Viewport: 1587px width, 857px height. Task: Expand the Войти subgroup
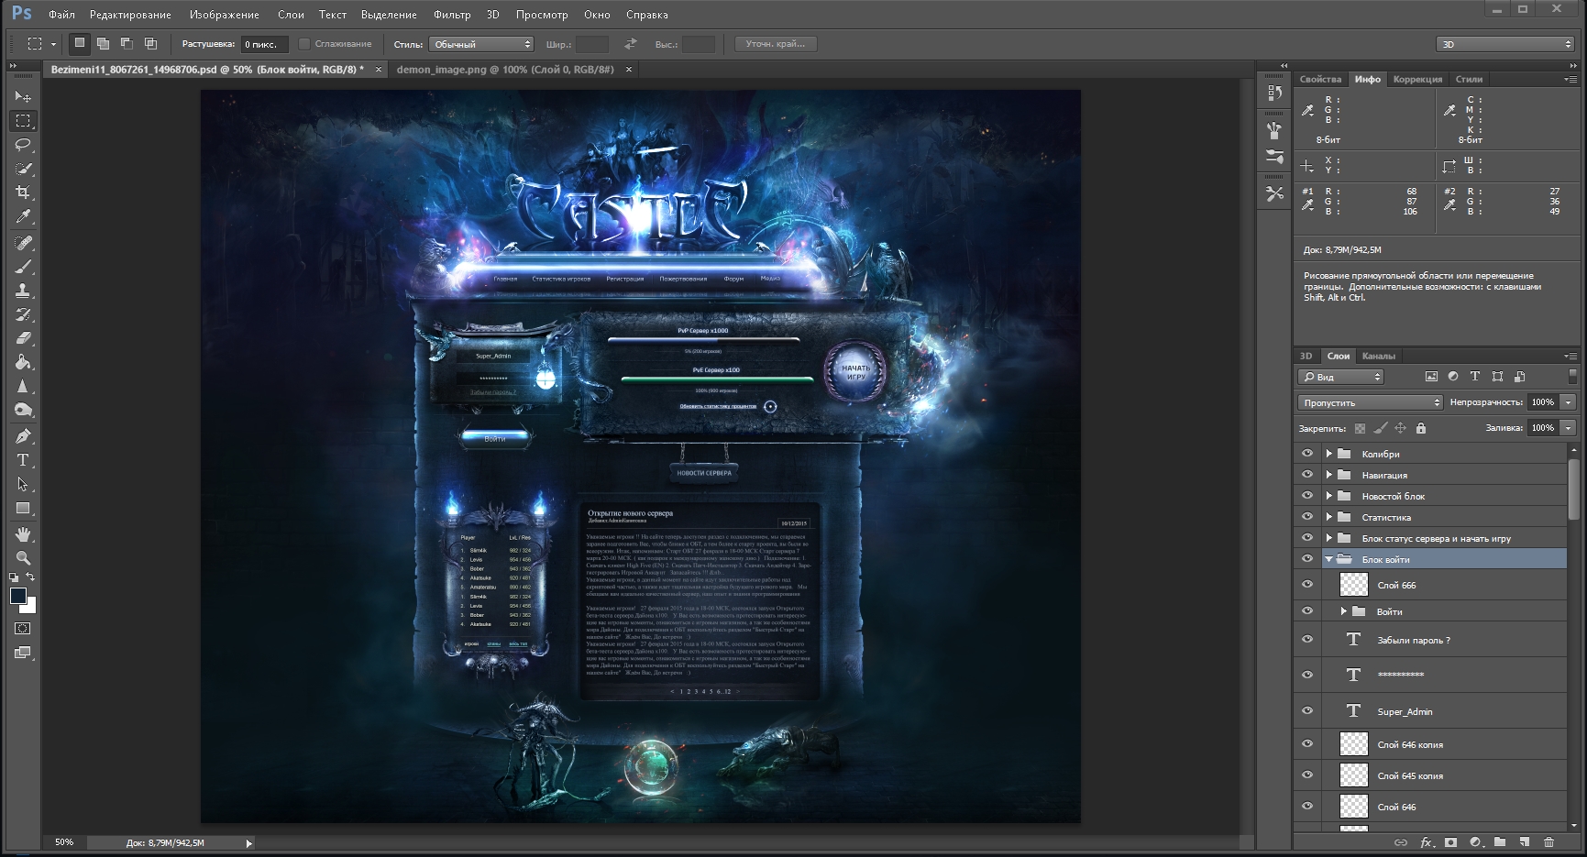coord(1344,611)
